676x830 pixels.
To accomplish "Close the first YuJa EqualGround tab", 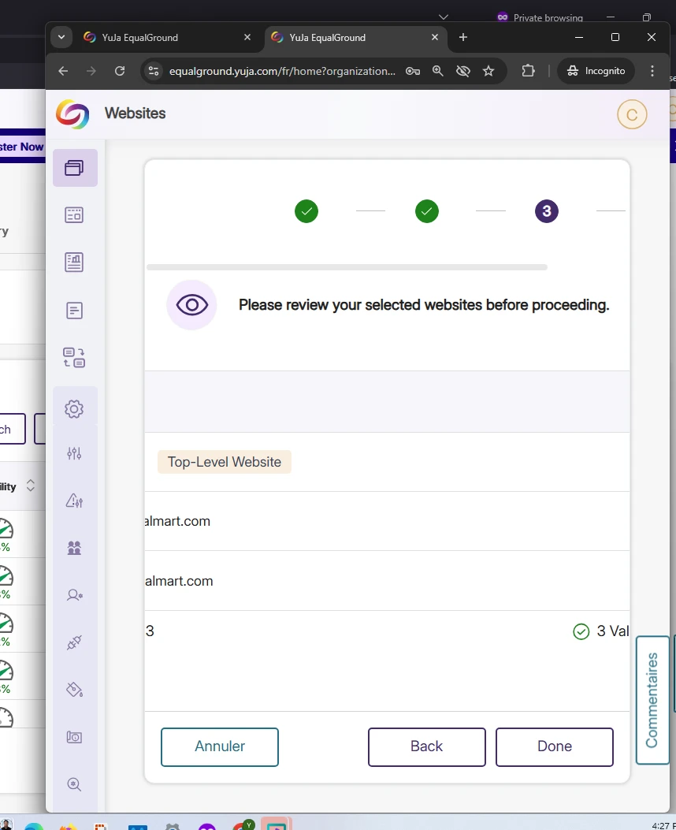I will pyautogui.click(x=247, y=38).
